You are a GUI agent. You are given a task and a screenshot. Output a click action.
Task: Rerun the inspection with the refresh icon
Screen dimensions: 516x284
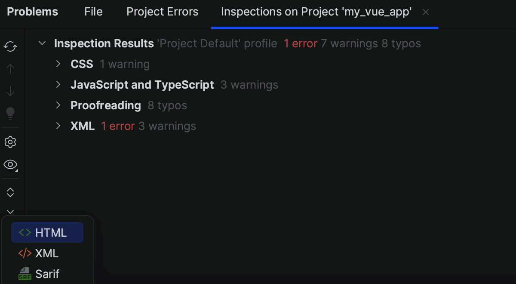coord(10,46)
